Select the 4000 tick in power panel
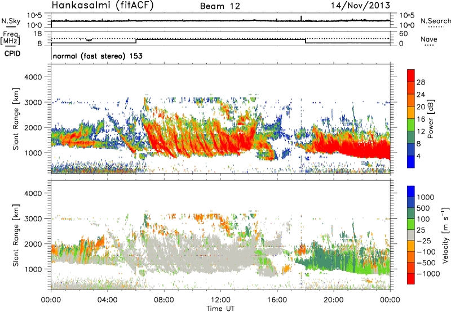Screen dimensions: 451x312 click(x=33, y=77)
